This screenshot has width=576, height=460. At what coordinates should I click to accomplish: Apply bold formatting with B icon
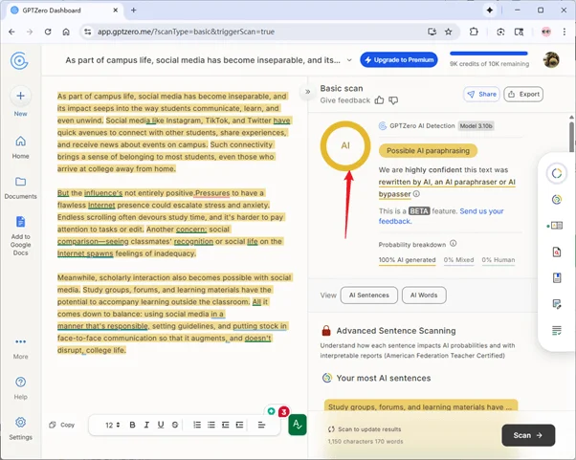[132, 425]
